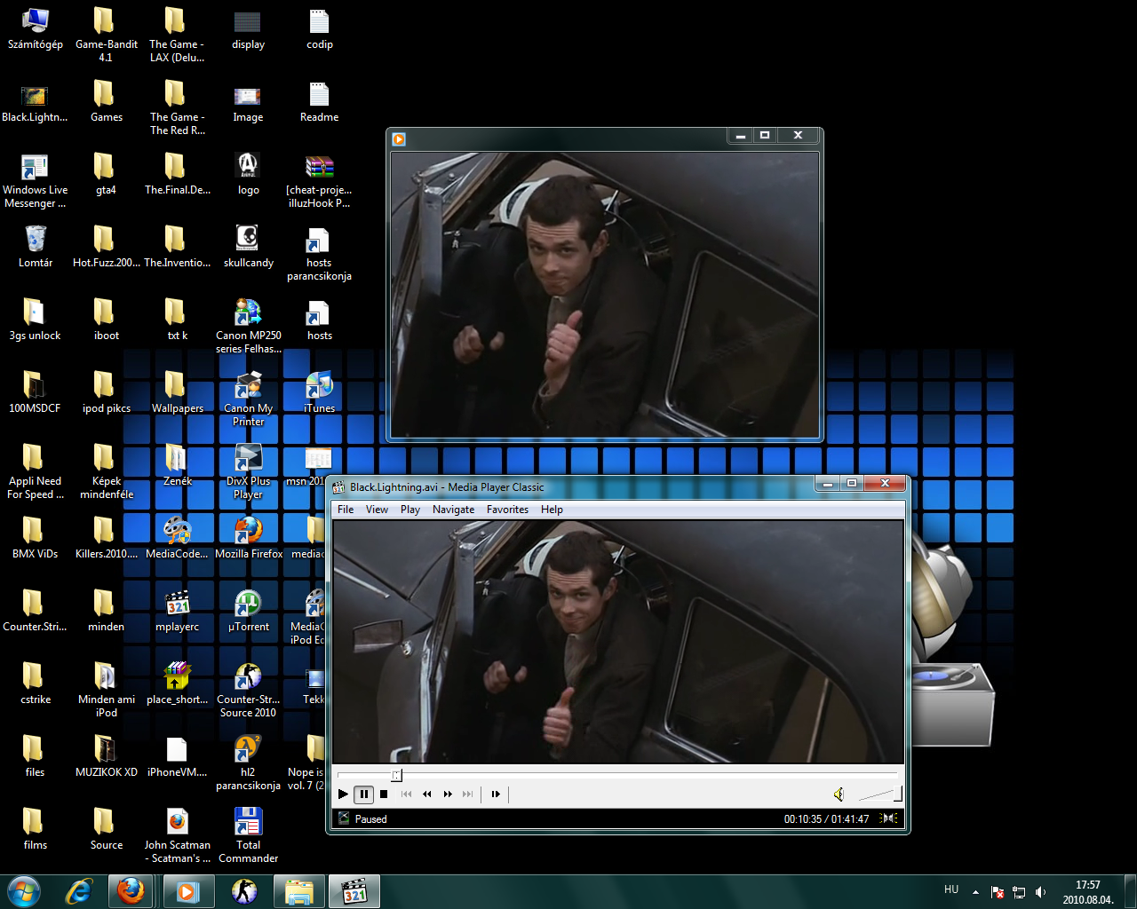Select the Mozilla Firefox desktop shortcut
This screenshot has height=909, width=1137.
pyautogui.click(x=249, y=538)
